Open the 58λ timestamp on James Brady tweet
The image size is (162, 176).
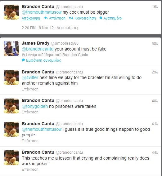(155, 44)
